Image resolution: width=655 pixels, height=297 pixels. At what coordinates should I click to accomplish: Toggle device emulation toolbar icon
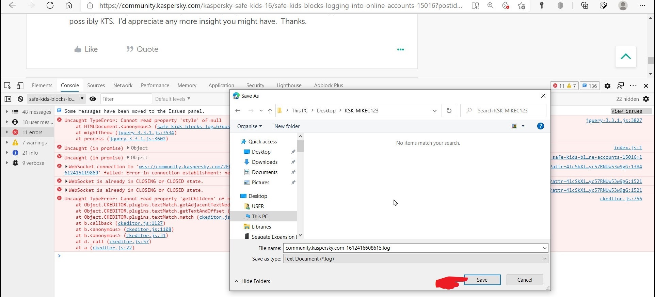(20, 86)
